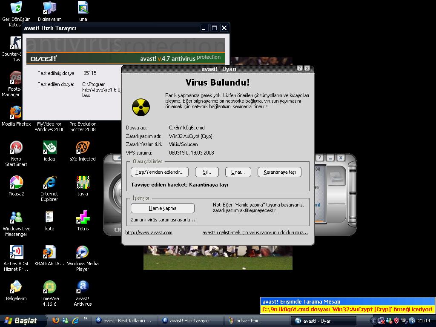Open the Nero StartSmart desktop icon

tap(16, 148)
